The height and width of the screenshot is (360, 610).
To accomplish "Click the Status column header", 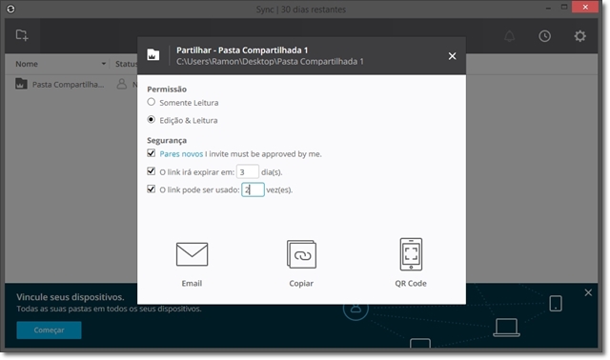I will tap(127, 64).
